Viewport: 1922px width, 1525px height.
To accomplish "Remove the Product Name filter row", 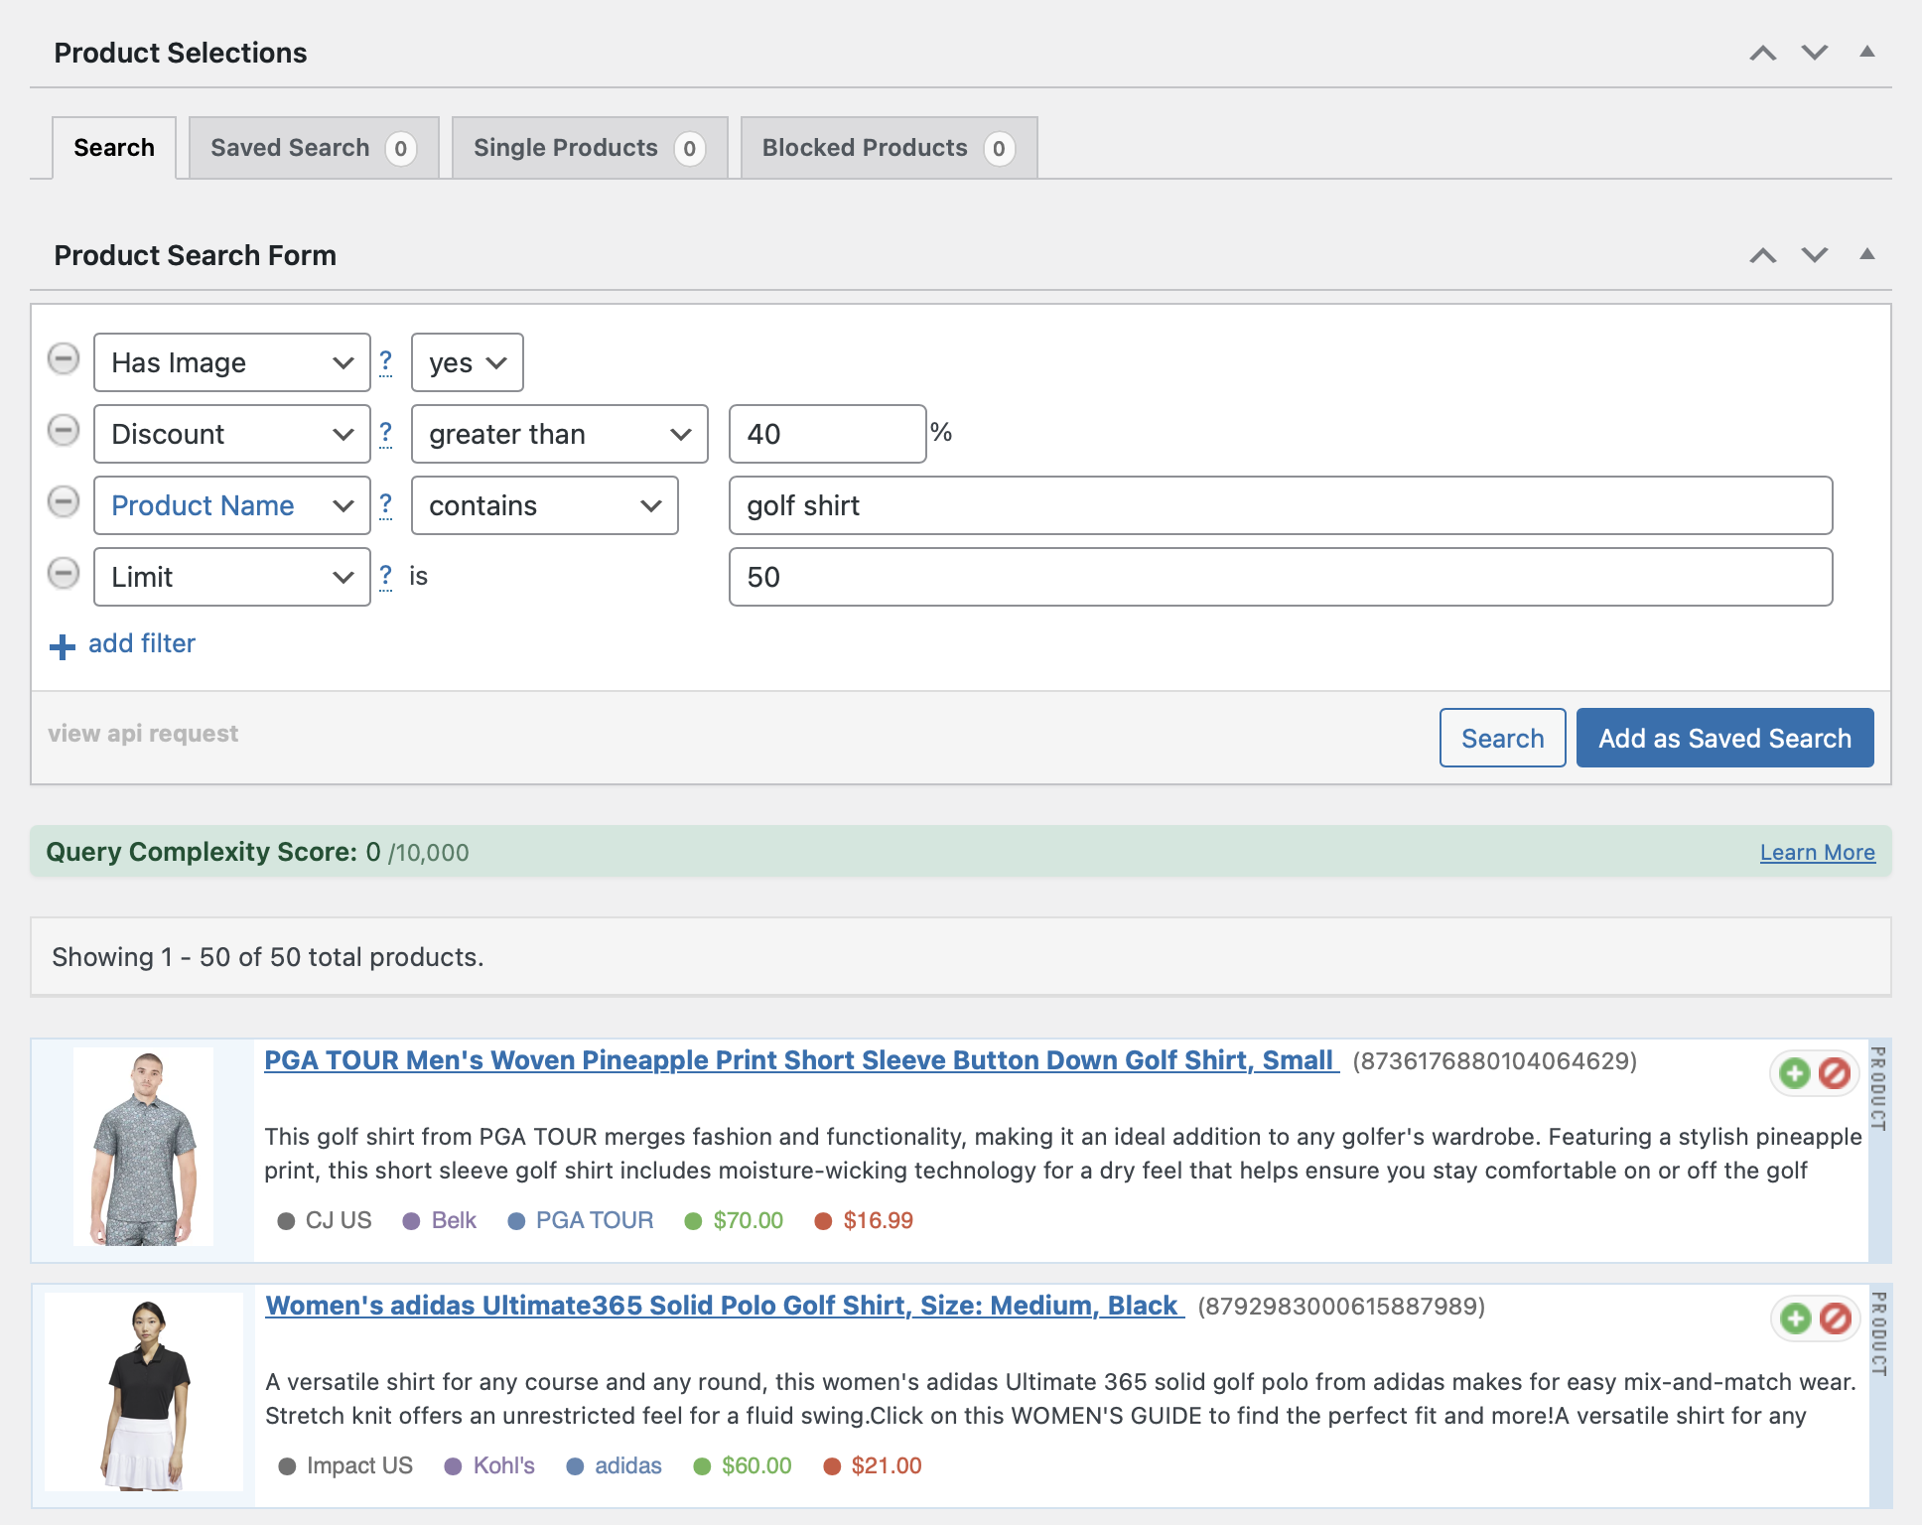I will (x=64, y=502).
